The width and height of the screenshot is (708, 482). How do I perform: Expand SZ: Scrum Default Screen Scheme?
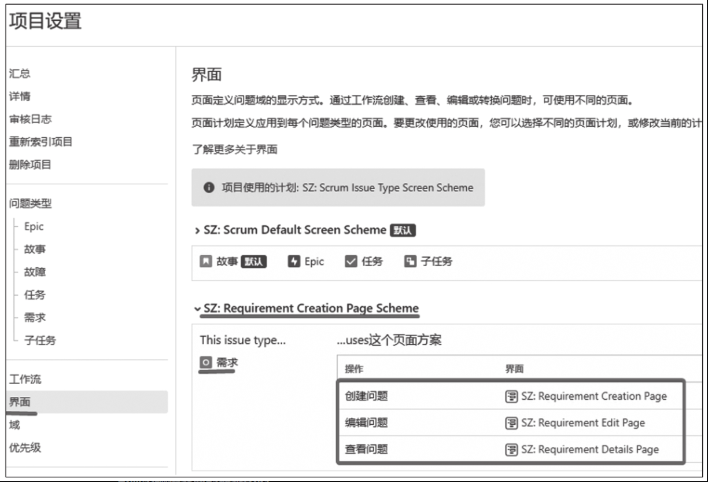pos(197,230)
